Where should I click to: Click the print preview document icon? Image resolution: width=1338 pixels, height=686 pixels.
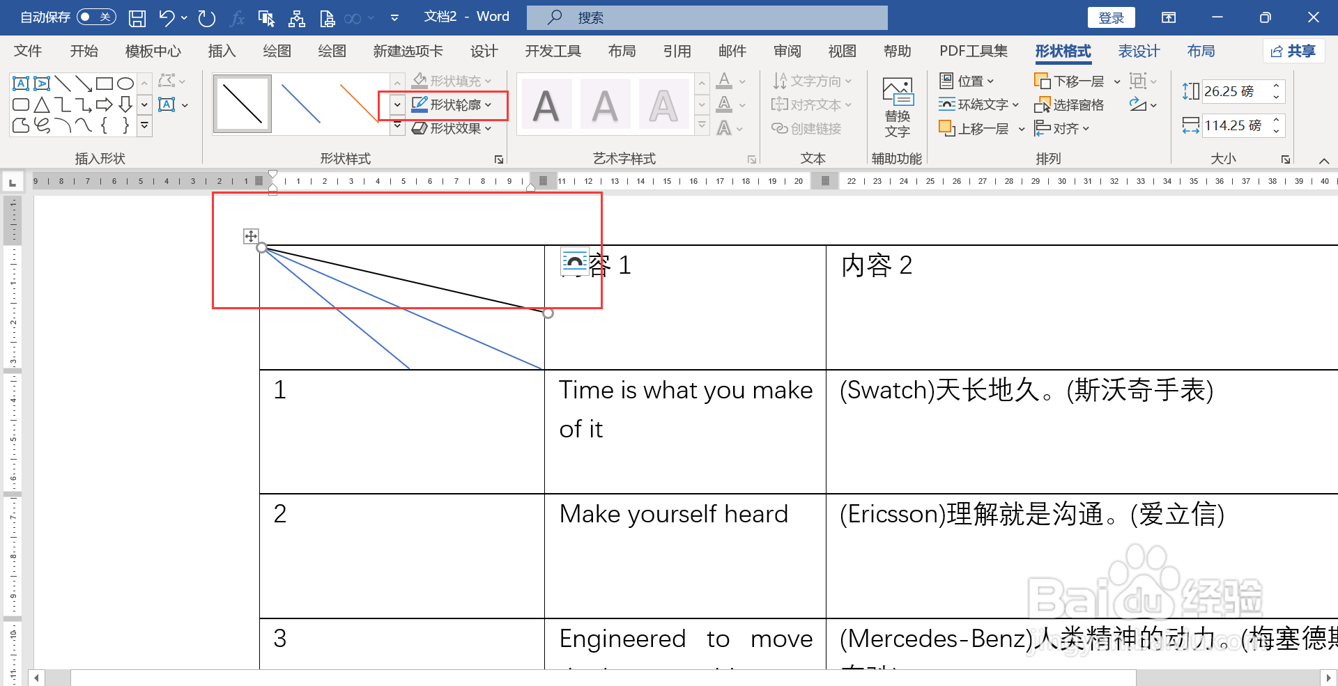pyautogui.click(x=327, y=18)
